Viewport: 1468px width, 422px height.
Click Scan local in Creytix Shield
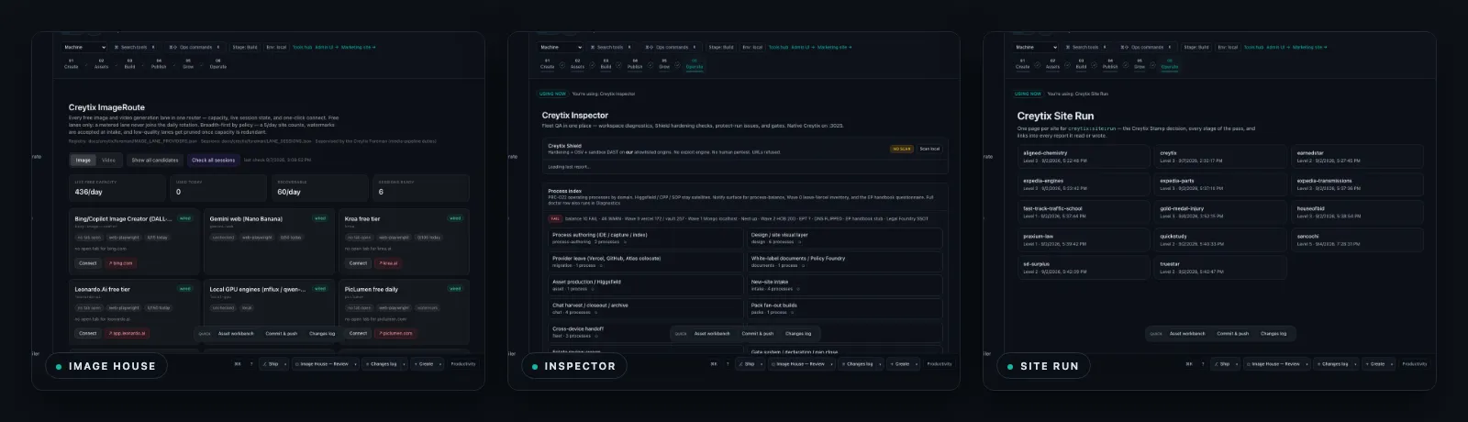pyautogui.click(x=929, y=149)
